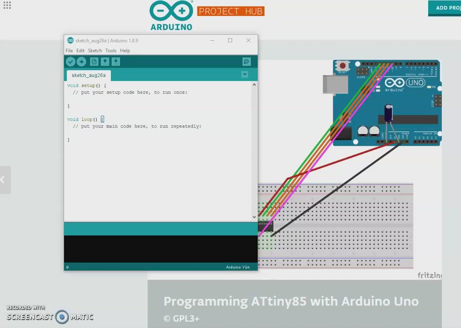461x328 pixels.
Task: Click the Upload arrow icon
Action: (x=81, y=62)
